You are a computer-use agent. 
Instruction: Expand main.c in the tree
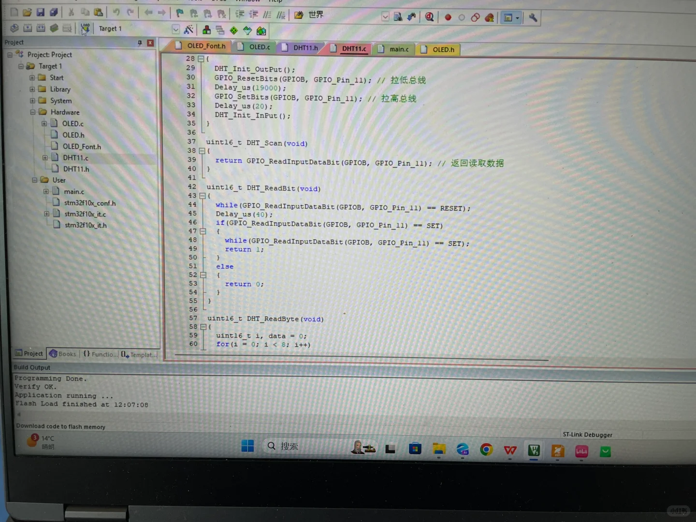click(x=46, y=191)
